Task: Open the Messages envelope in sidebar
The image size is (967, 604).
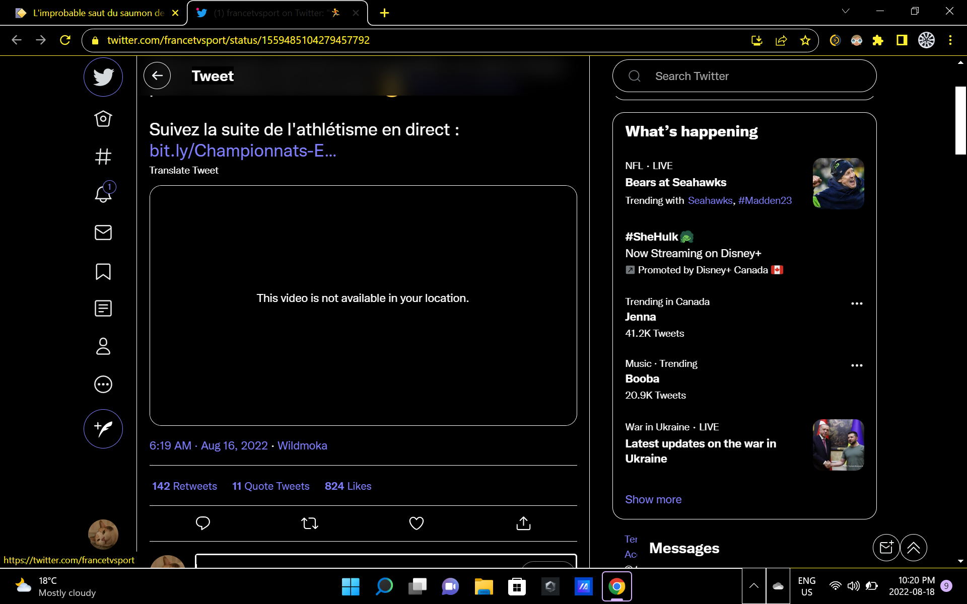Action: pyautogui.click(x=103, y=233)
